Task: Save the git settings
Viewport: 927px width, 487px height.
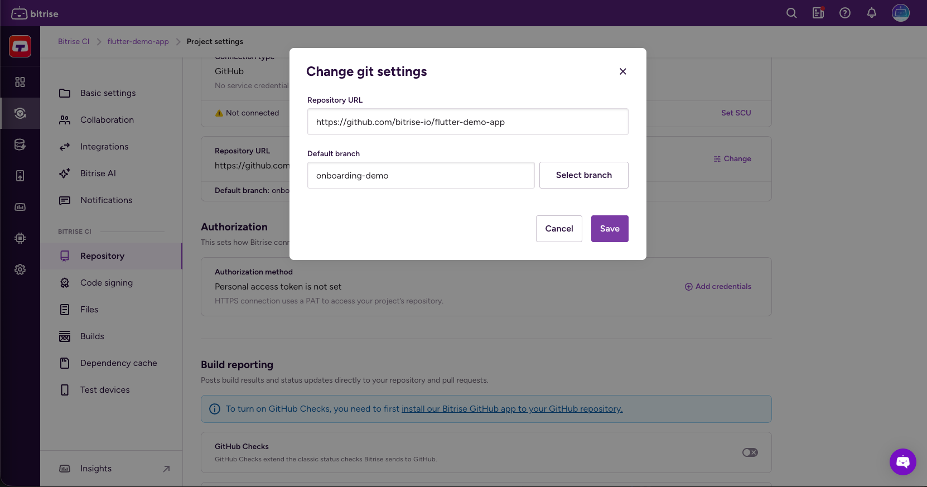Action: (610, 229)
